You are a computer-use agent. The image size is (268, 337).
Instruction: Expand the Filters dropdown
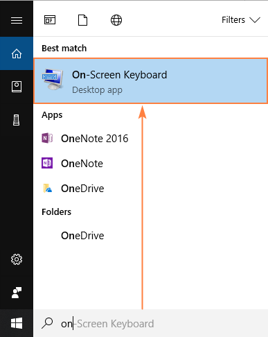tap(241, 20)
